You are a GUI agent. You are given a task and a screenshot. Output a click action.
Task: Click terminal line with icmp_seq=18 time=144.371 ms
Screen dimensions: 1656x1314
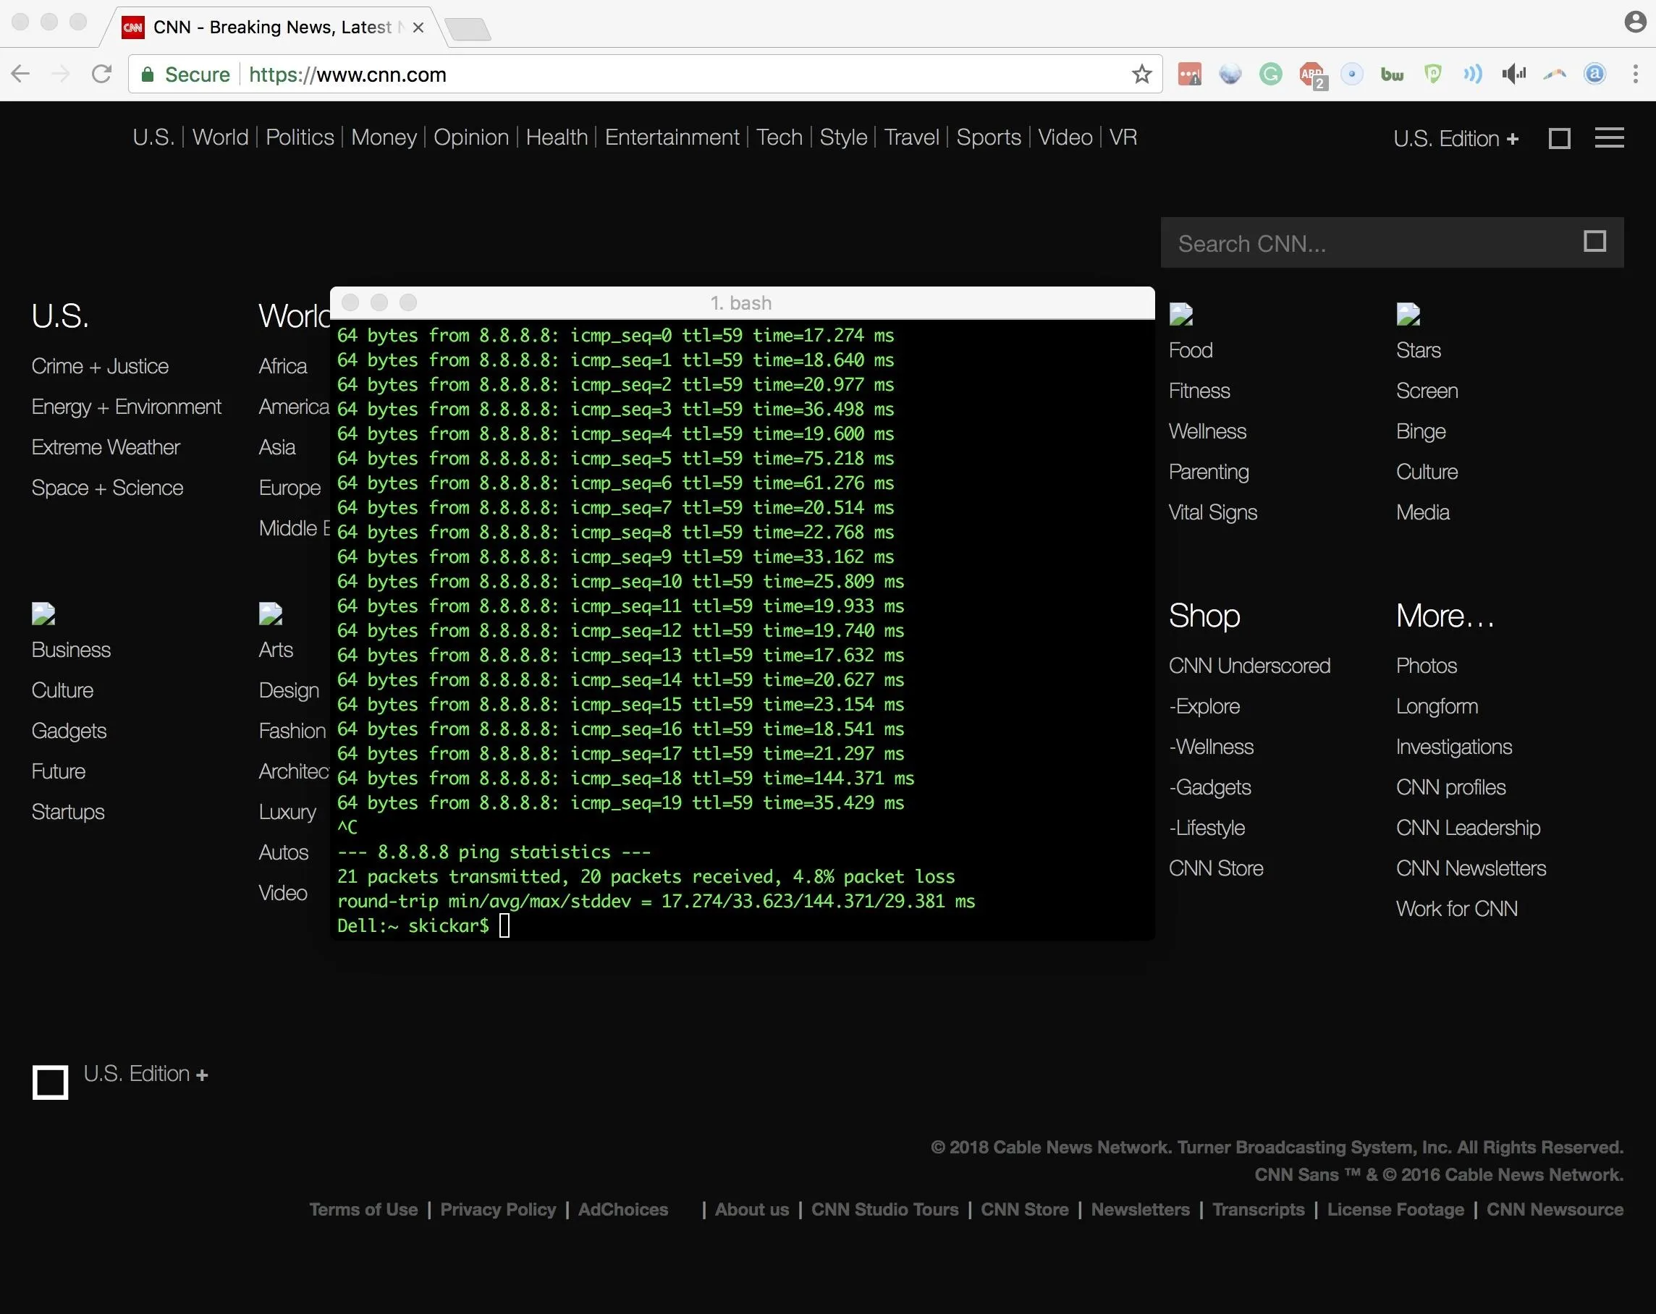click(x=625, y=778)
